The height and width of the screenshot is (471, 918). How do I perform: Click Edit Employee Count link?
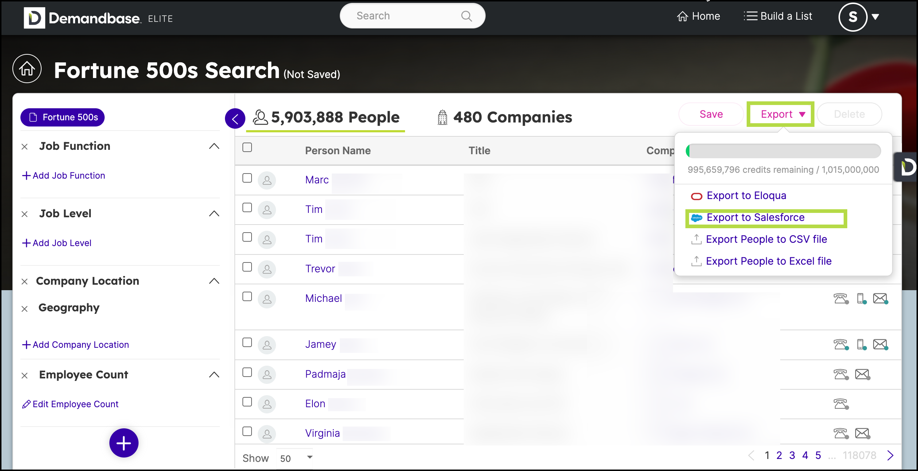pos(70,404)
